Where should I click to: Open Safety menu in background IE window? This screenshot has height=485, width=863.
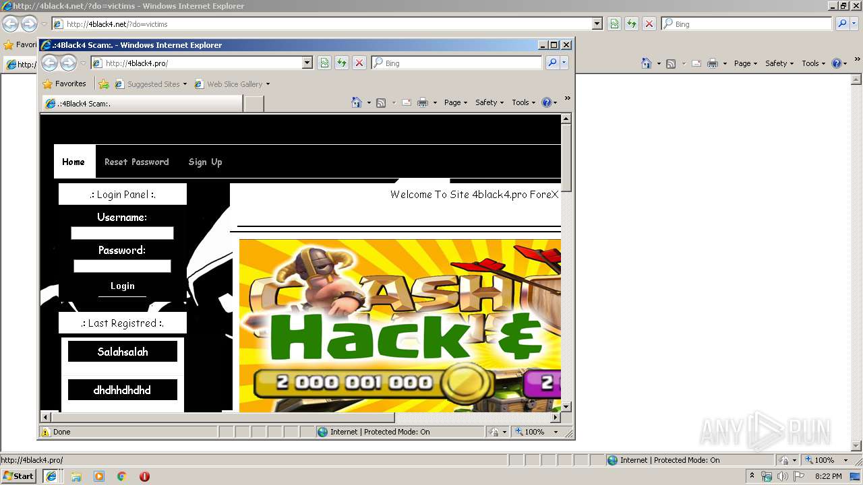[x=780, y=63]
